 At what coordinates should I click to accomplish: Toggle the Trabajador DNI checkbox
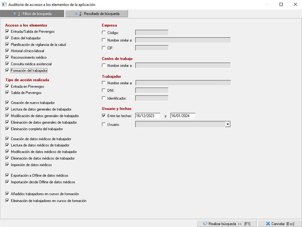point(104,90)
